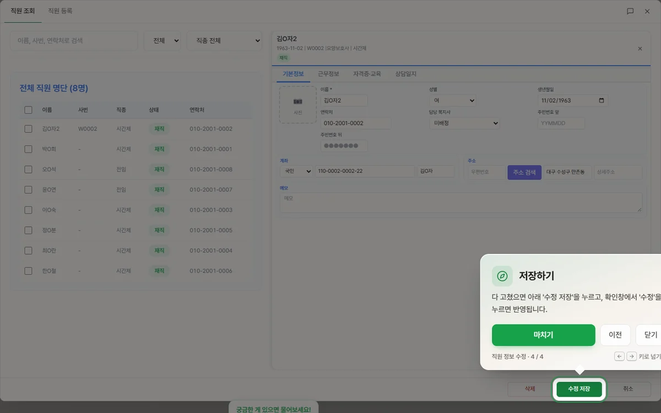
Task: Click the 수정 저장 save button
Action: [579, 389]
